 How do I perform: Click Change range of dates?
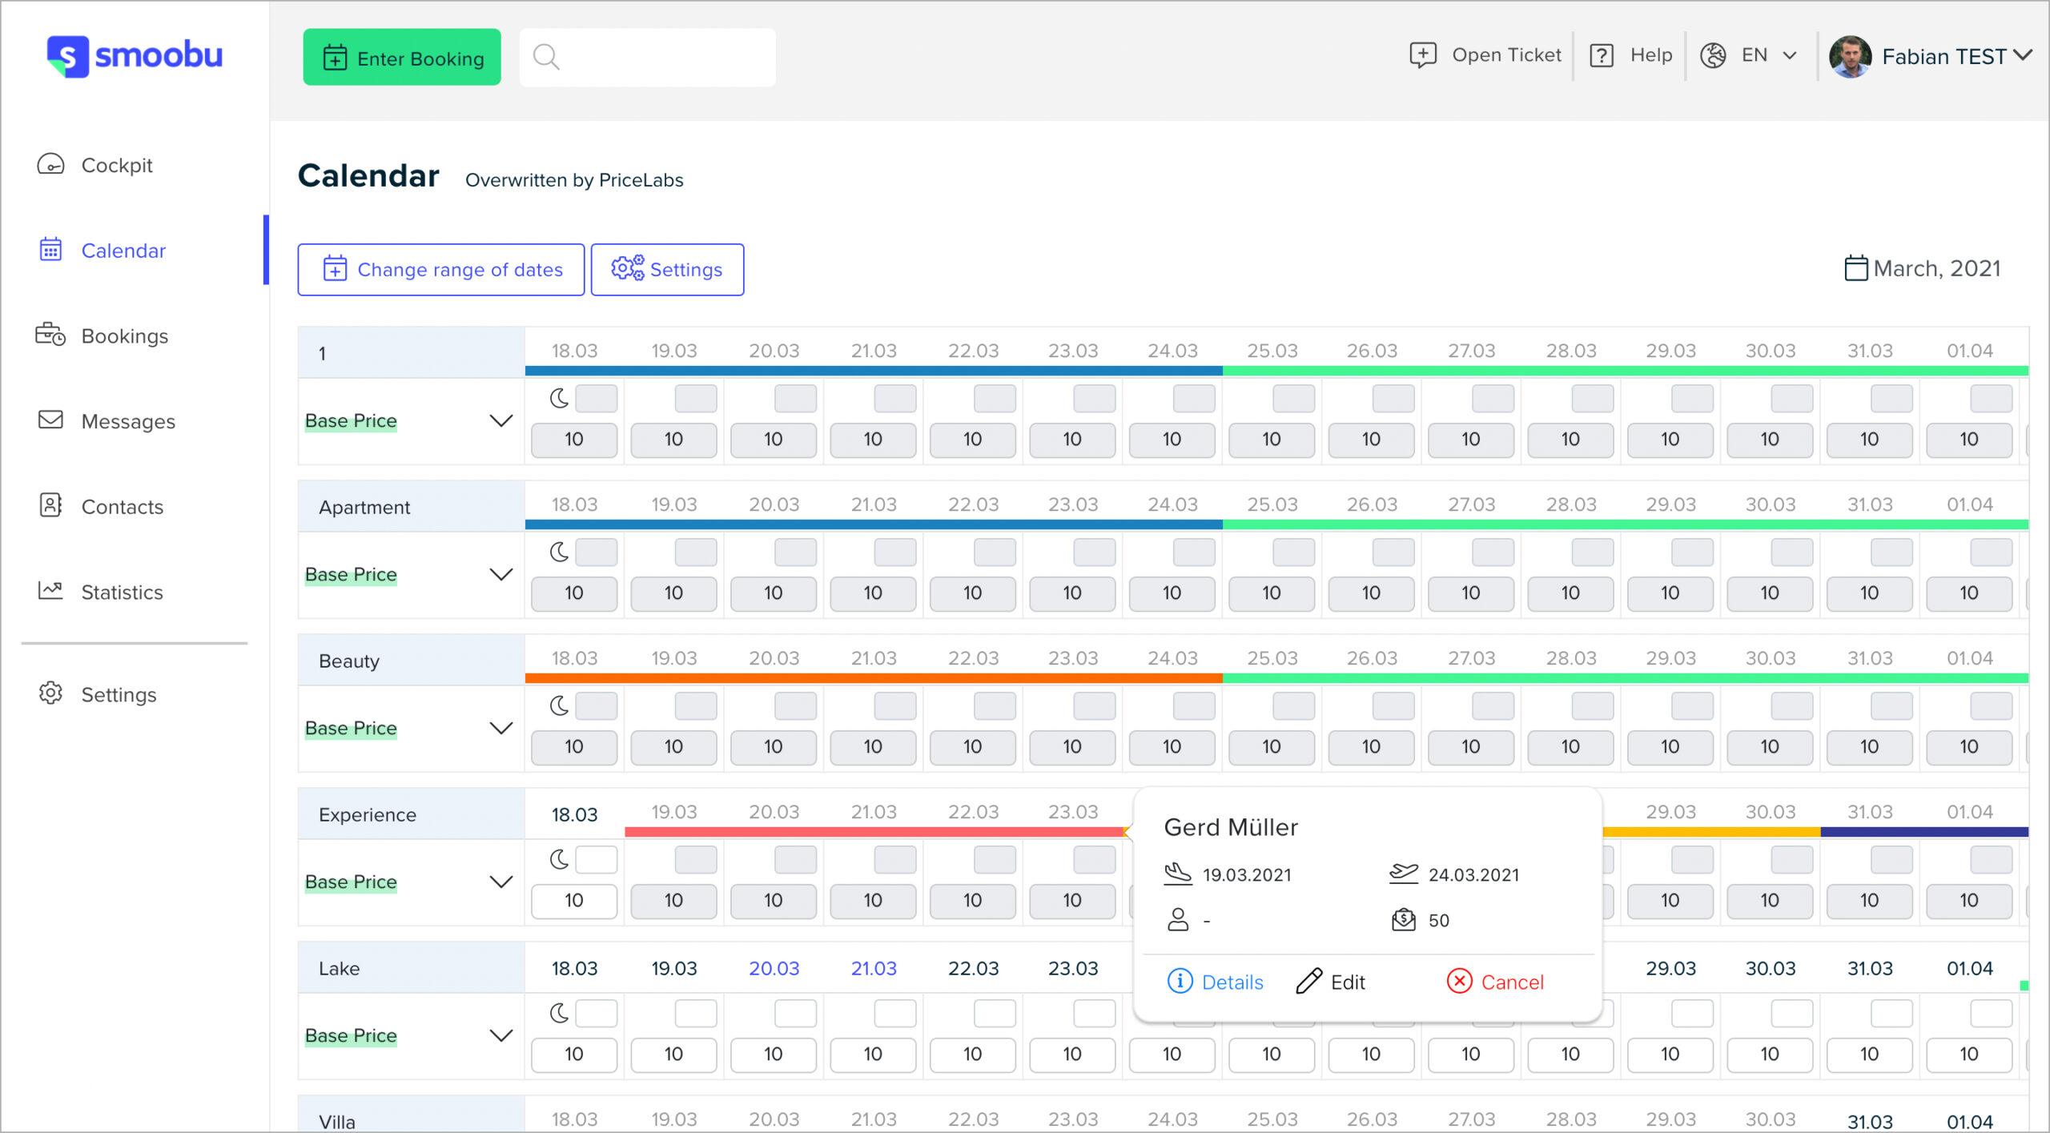pos(441,270)
